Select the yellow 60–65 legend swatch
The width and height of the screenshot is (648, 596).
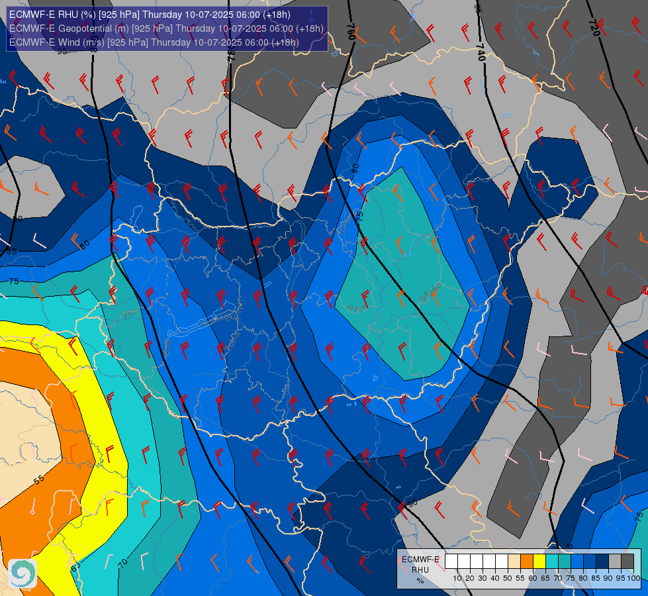pos(539,562)
